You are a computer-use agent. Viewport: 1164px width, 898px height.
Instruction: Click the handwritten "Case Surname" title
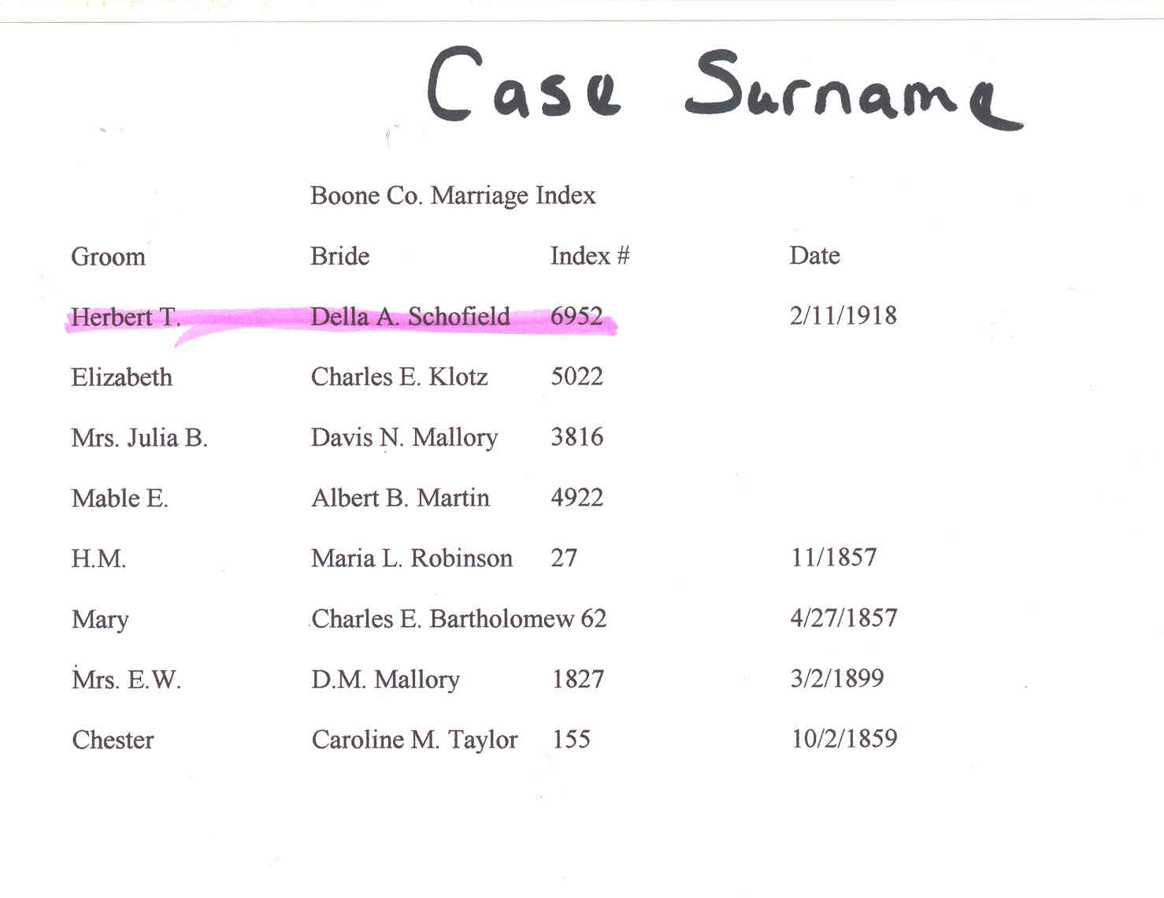[723, 88]
